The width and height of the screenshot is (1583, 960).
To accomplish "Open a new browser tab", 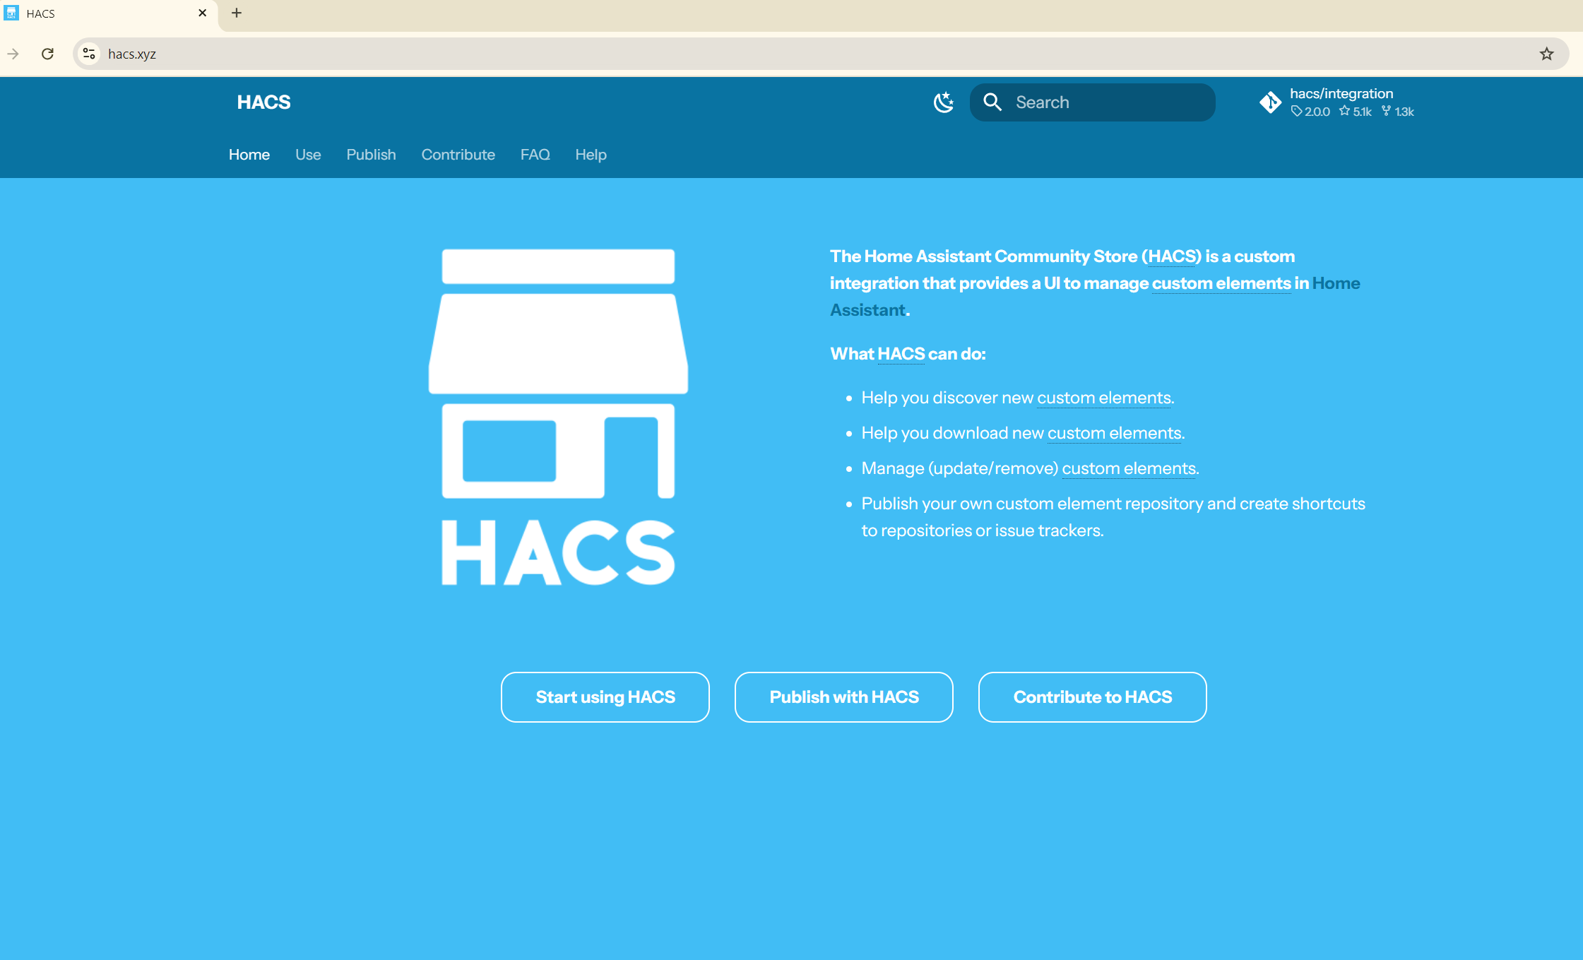I will pyautogui.click(x=237, y=13).
